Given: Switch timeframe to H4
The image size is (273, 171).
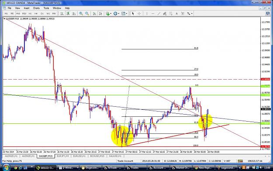Looking at the screenshot, I should pos(36,14).
